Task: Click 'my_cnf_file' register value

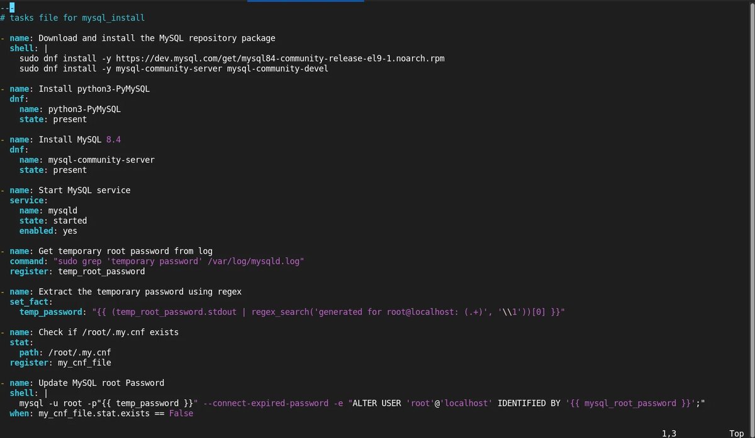Action: point(84,363)
